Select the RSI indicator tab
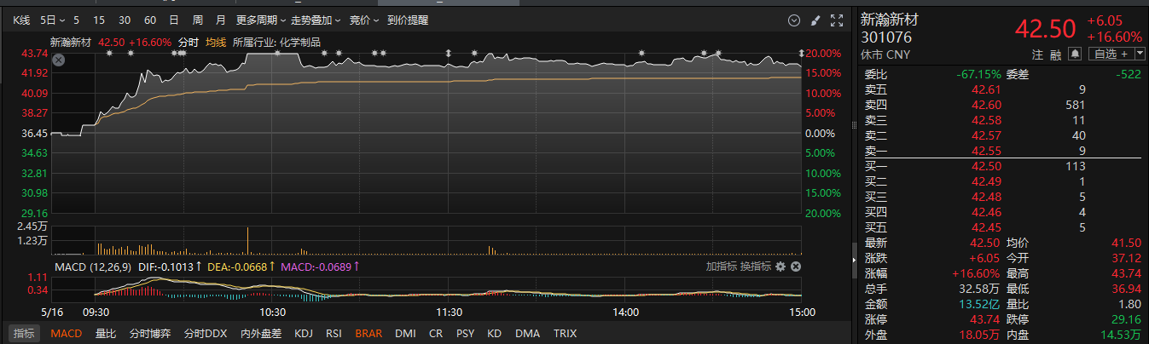Image resolution: width=1149 pixels, height=344 pixels. click(334, 334)
